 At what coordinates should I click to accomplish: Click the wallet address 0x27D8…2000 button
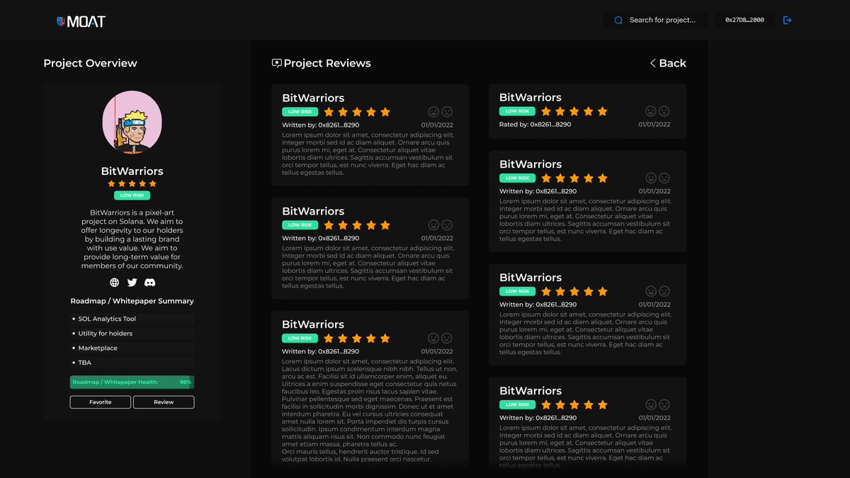pos(744,21)
